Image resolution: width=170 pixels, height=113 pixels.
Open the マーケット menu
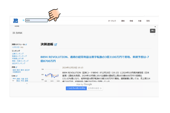click(112, 21)
